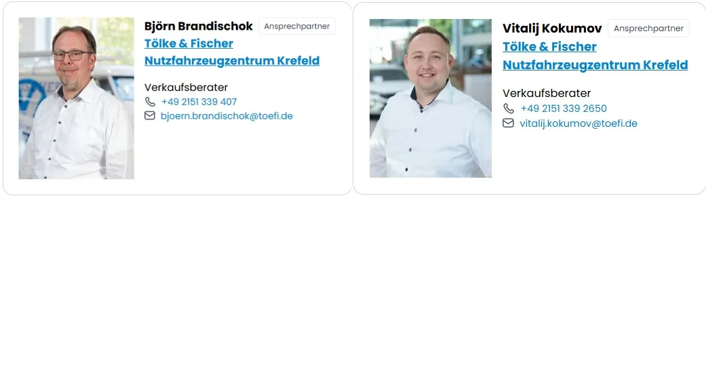
Task: Email vitalij.kokumov@toefi.de
Action: click(x=578, y=123)
